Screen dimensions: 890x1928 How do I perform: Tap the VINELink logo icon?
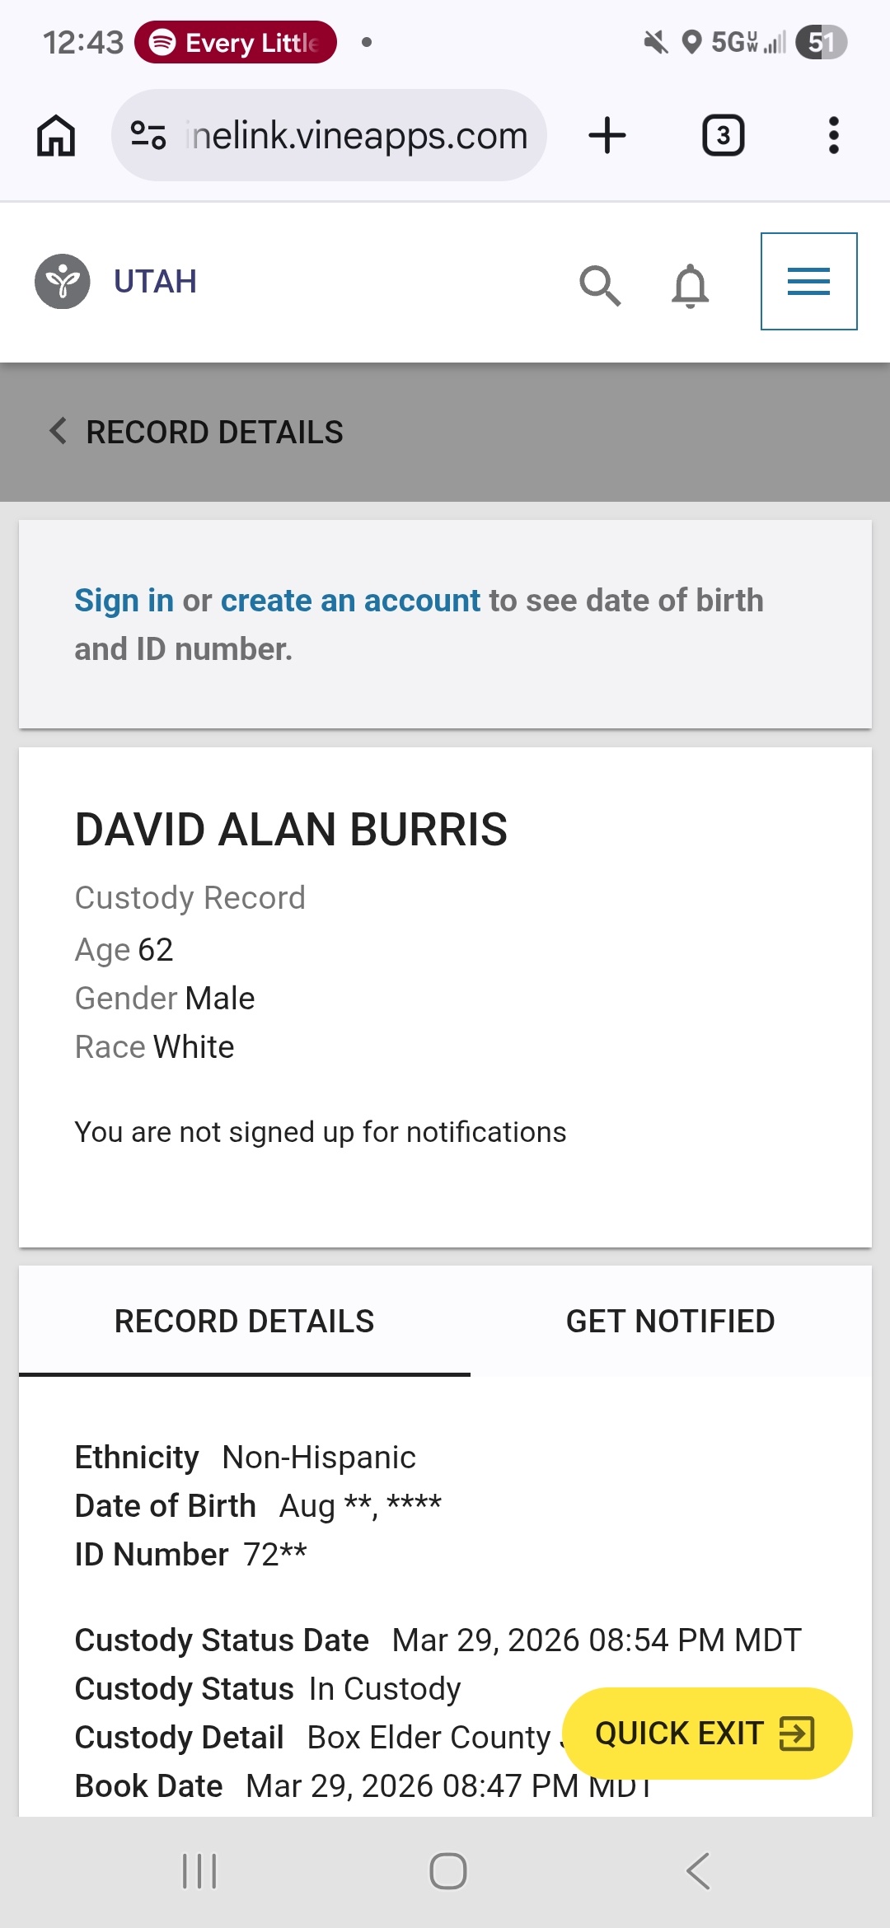click(63, 282)
